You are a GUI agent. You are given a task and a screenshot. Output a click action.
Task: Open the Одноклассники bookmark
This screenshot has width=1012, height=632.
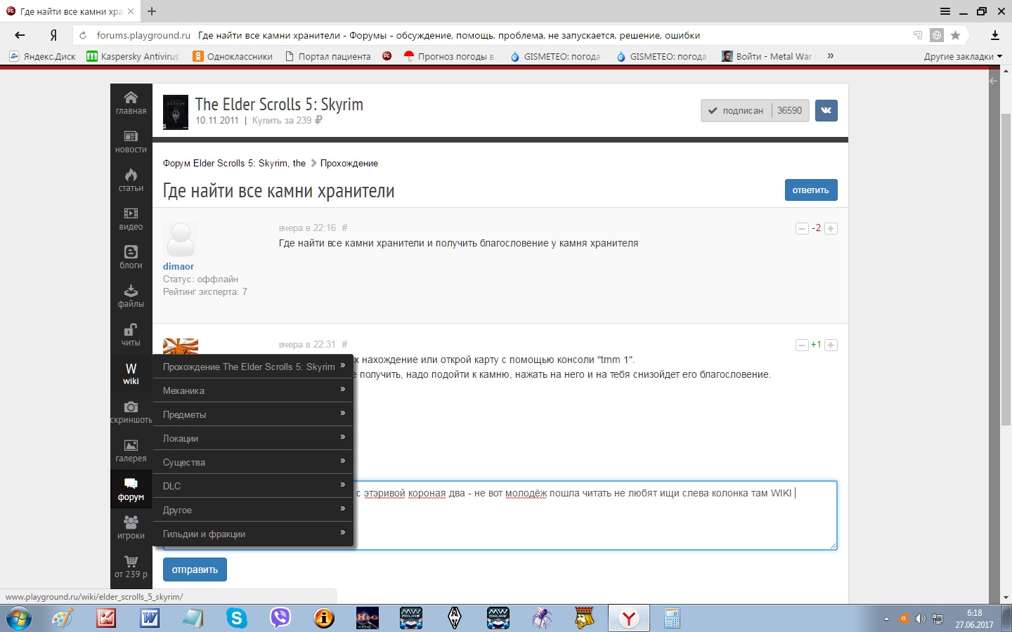click(x=233, y=56)
